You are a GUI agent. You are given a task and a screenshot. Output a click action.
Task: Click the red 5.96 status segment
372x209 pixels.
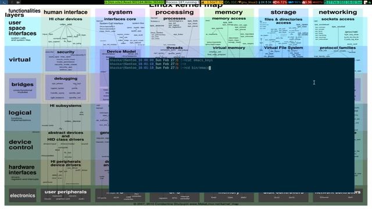pos(307,2)
